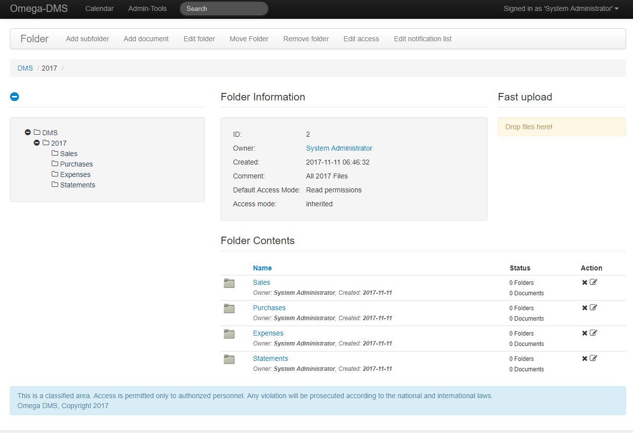
Task: Click the 'Read permissions' access mode value
Action: [334, 190]
